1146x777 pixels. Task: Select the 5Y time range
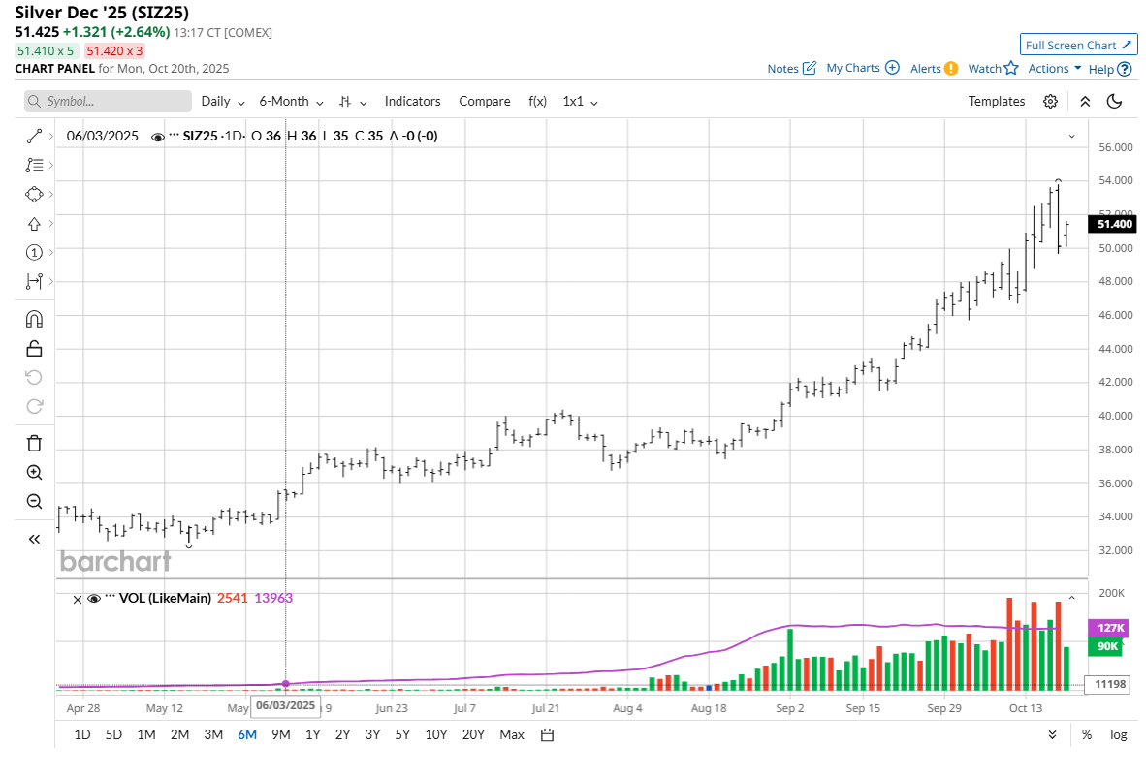[x=402, y=734]
